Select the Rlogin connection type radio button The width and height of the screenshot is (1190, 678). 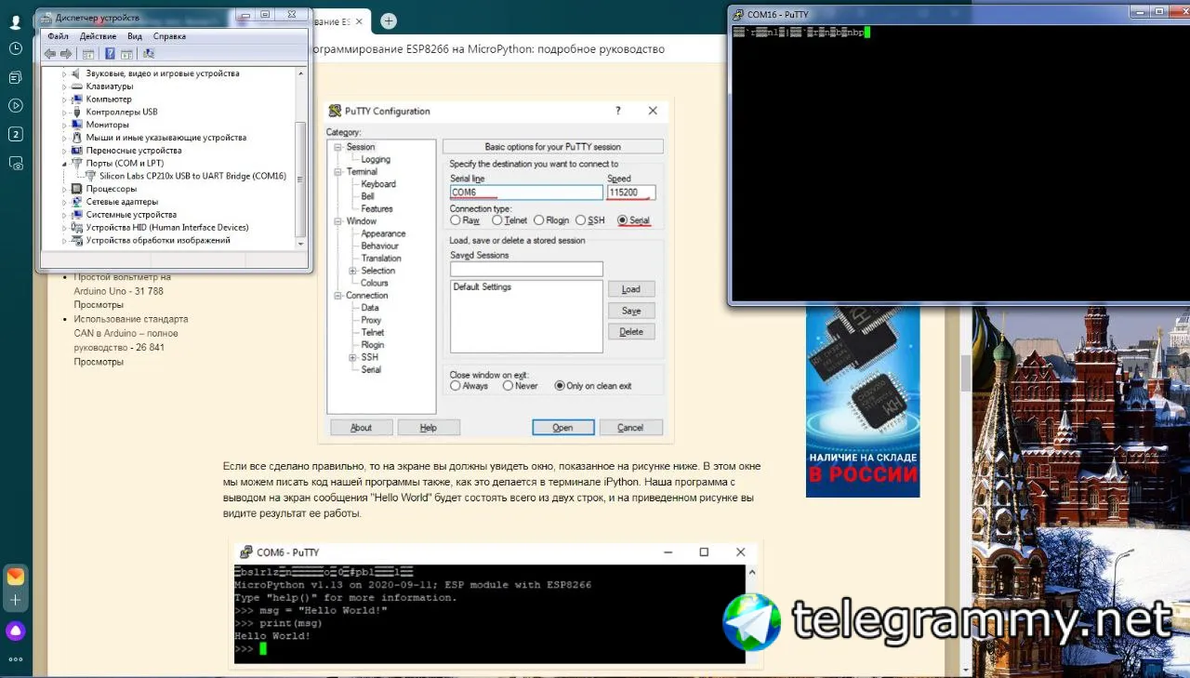click(538, 220)
